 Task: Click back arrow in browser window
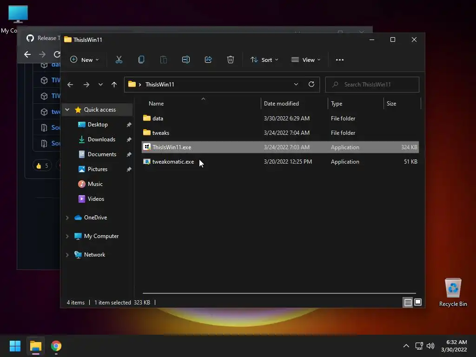coord(27,54)
